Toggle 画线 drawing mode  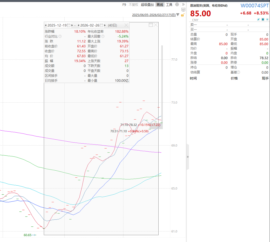tap(160, 5)
